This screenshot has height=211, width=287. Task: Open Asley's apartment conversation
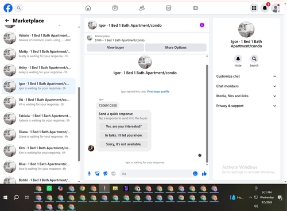point(38,70)
